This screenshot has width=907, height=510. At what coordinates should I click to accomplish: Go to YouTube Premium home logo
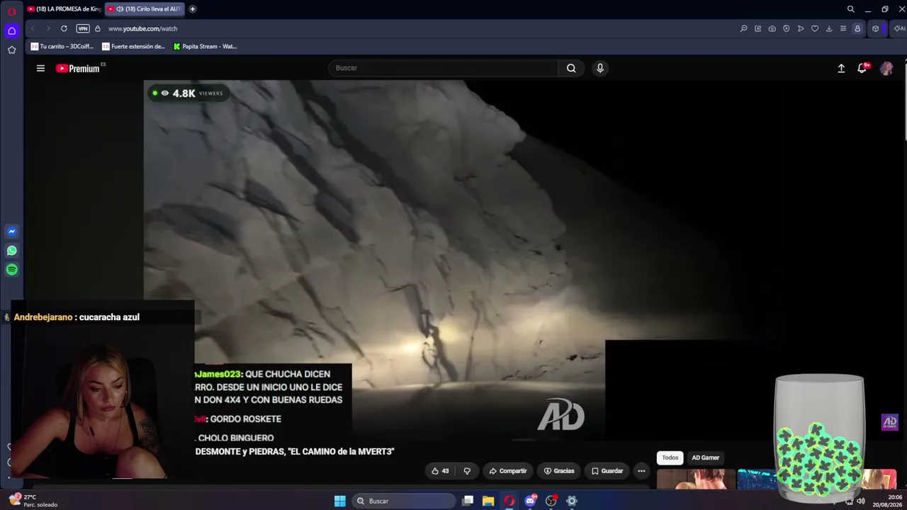[78, 69]
